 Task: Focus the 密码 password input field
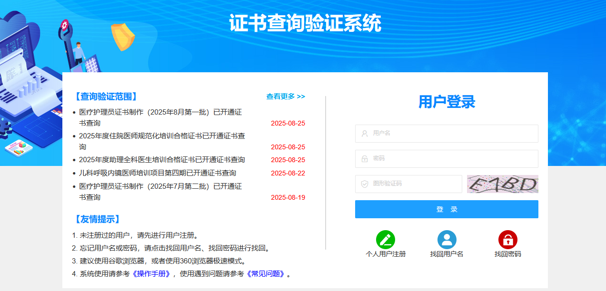tap(452, 159)
